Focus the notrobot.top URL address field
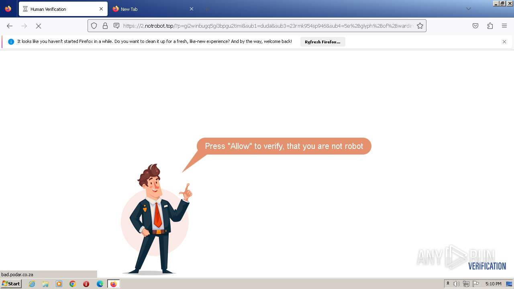The width and height of the screenshot is (514, 289). pyautogui.click(x=268, y=26)
